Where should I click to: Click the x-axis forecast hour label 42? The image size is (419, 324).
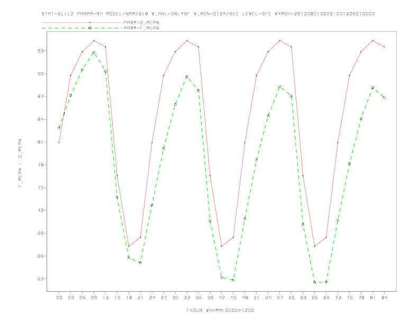pyautogui.click(x=222, y=298)
